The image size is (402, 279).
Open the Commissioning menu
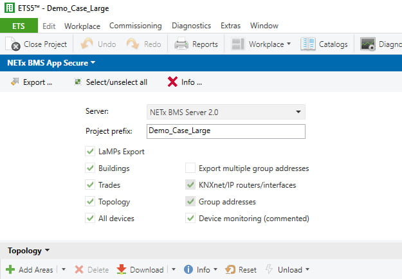[136, 26]
